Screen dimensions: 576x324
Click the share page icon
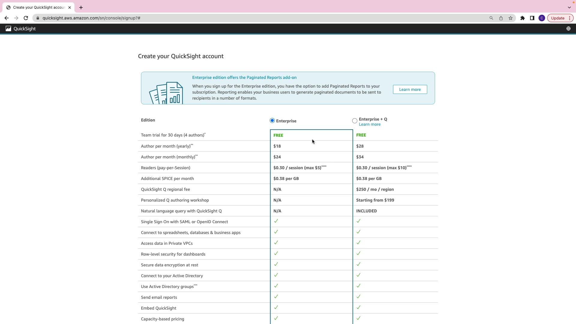[501, 18]
